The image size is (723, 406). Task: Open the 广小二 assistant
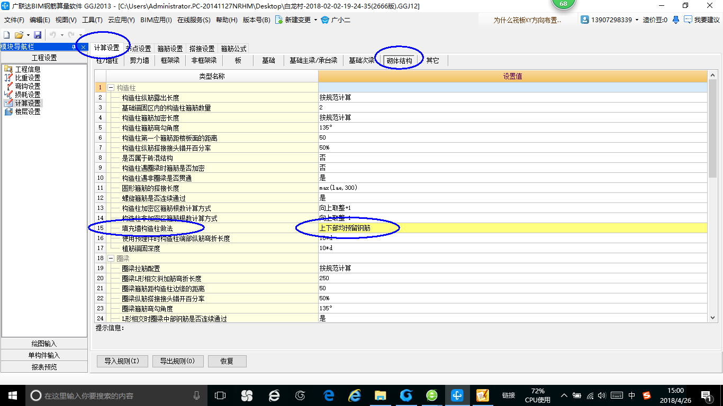(336, 20)
